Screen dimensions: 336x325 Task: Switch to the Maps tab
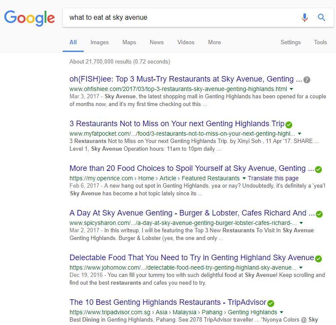coord(129,42)
